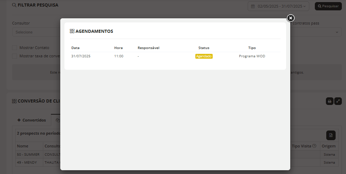Click the Sistema origin cell for SUMMER
This screenshot has width=346, height=174.
click(329, 155)
